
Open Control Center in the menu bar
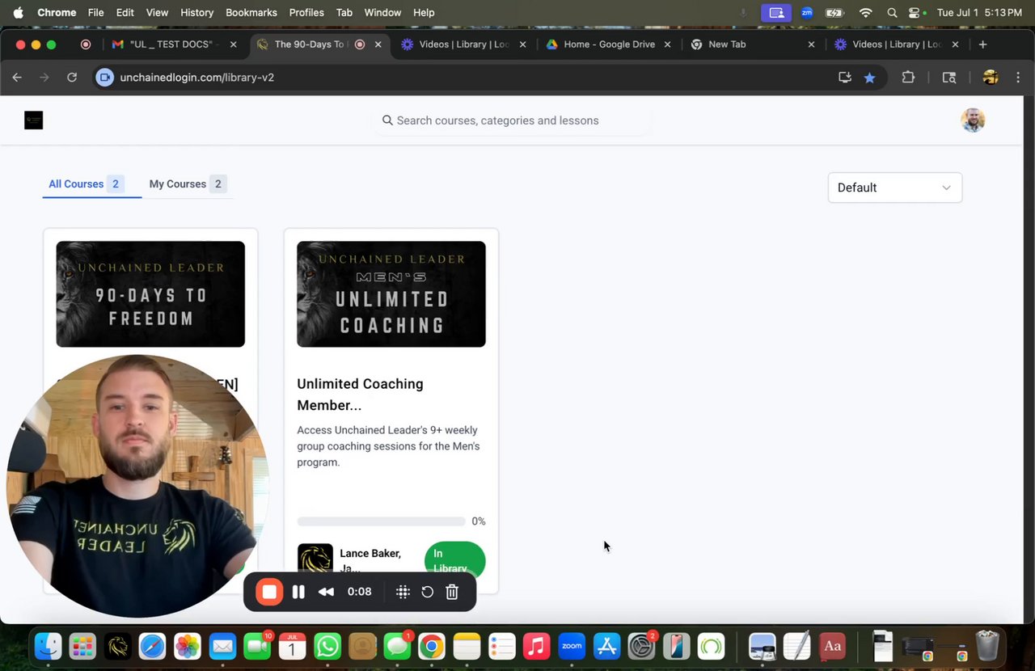coord(916,12)
